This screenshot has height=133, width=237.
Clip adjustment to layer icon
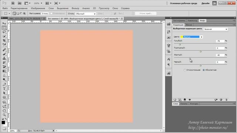(185, 100)
